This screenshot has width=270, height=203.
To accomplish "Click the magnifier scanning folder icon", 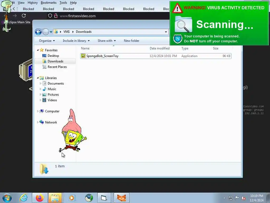I will (183, 24).
